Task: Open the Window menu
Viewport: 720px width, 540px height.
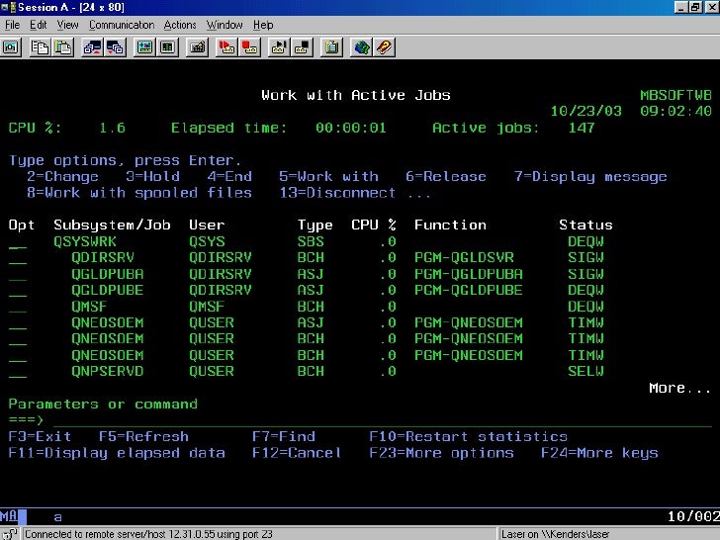Action: click(225, 25)
